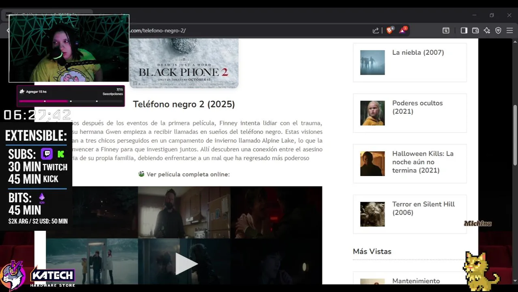518x292 pixels.
Task: Open Halloween Kills: La noche aún no termina link
Action: point(422,162)
